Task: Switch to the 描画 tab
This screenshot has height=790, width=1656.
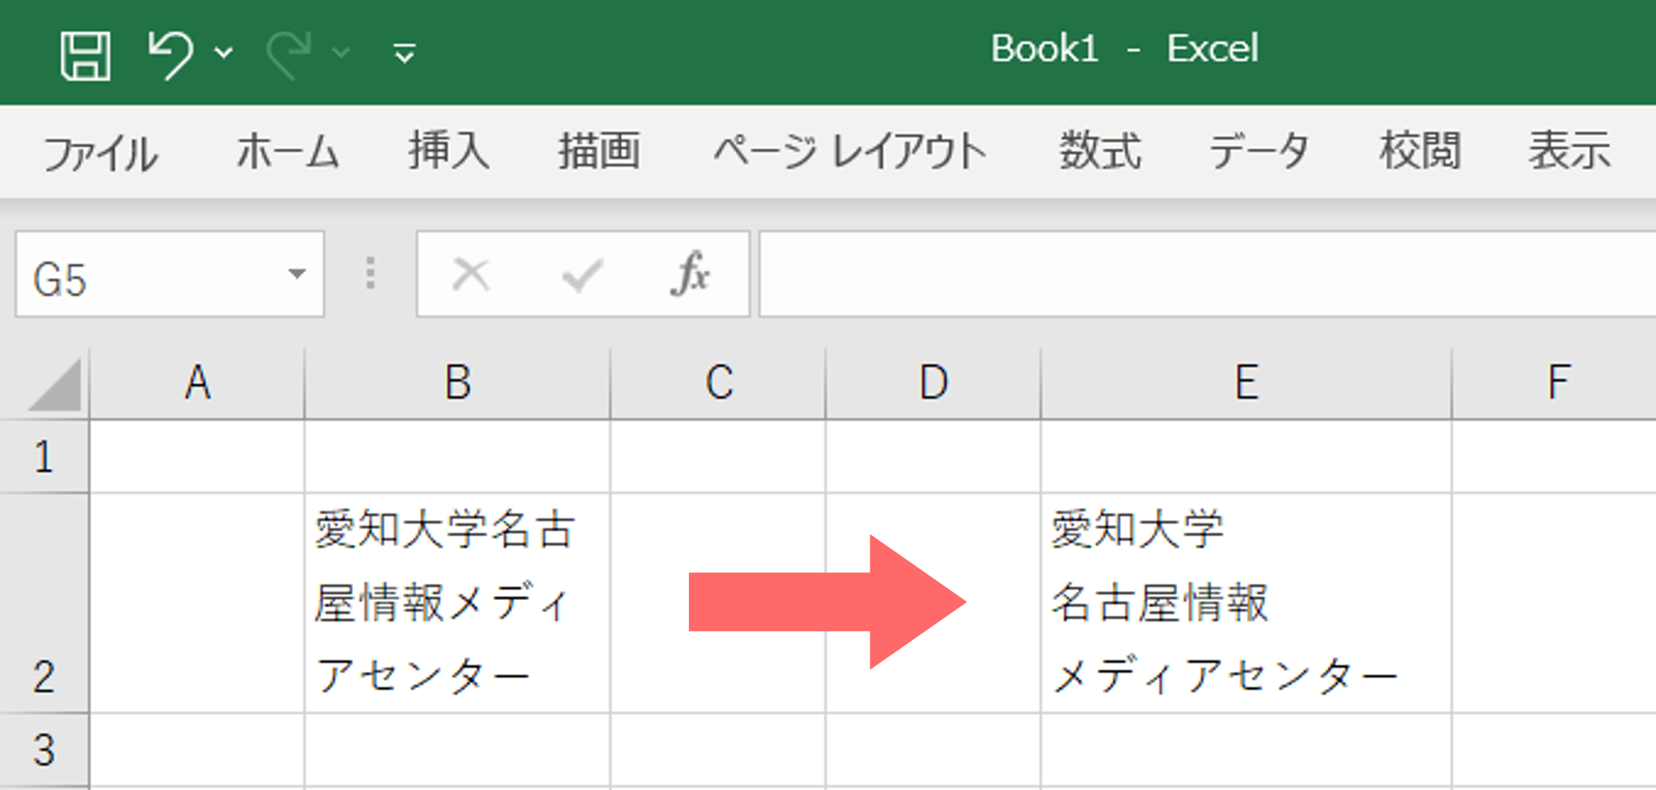Action: click(x=599, y=151)
